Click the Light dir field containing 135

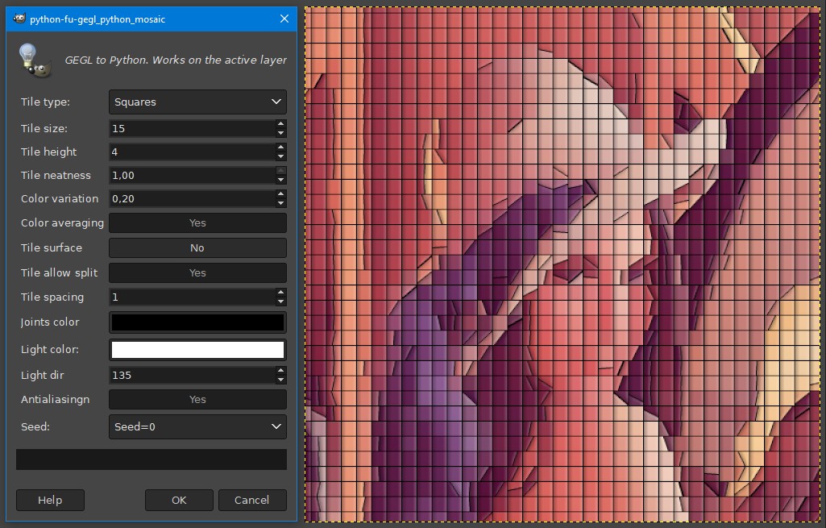[193, 375]
